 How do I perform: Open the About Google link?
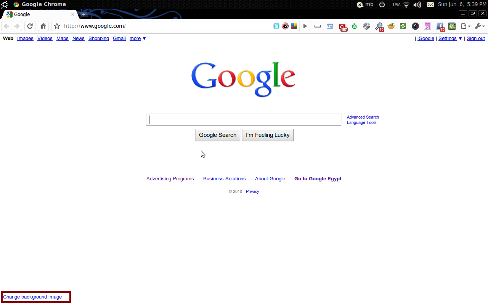click(x=270, y=179)
